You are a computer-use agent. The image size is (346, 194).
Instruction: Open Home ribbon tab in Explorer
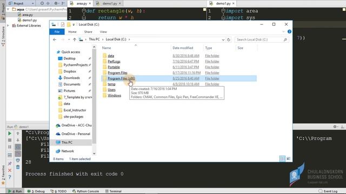point(72,32)
